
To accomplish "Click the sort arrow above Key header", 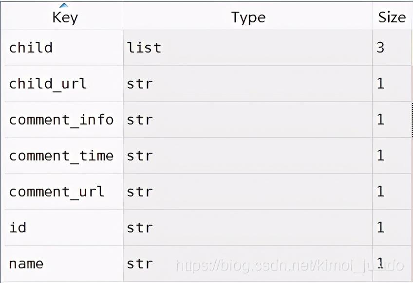I will tap(64, 5).
